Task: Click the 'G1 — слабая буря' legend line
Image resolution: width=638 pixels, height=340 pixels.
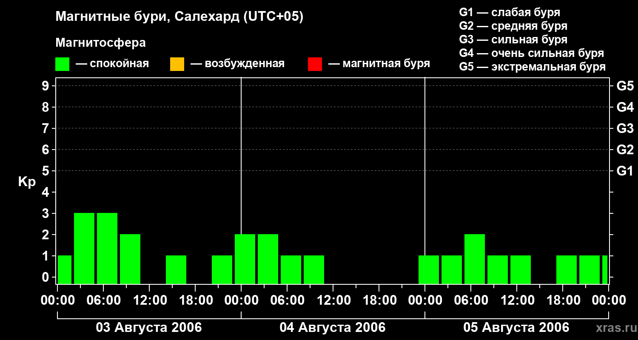Action: tap(510, 12)
